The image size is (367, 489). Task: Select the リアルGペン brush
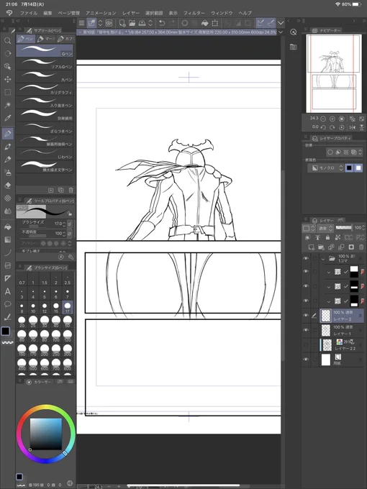pyautogui.click(x=45, y=63)
